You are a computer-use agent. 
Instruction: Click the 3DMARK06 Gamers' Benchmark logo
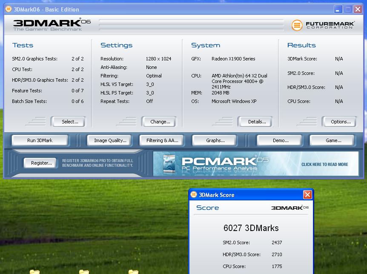click(x=52, y=25)
